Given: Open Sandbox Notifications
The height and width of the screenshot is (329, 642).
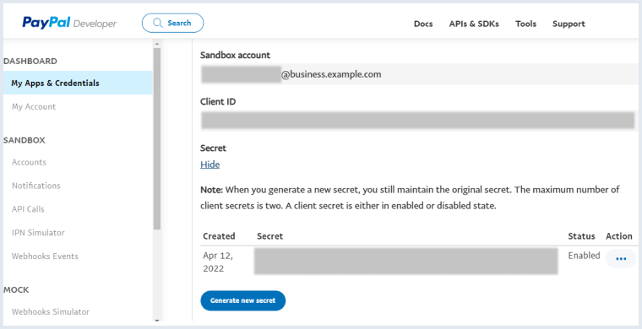Looking at the screenshot, I should click(x=36, y=186).
